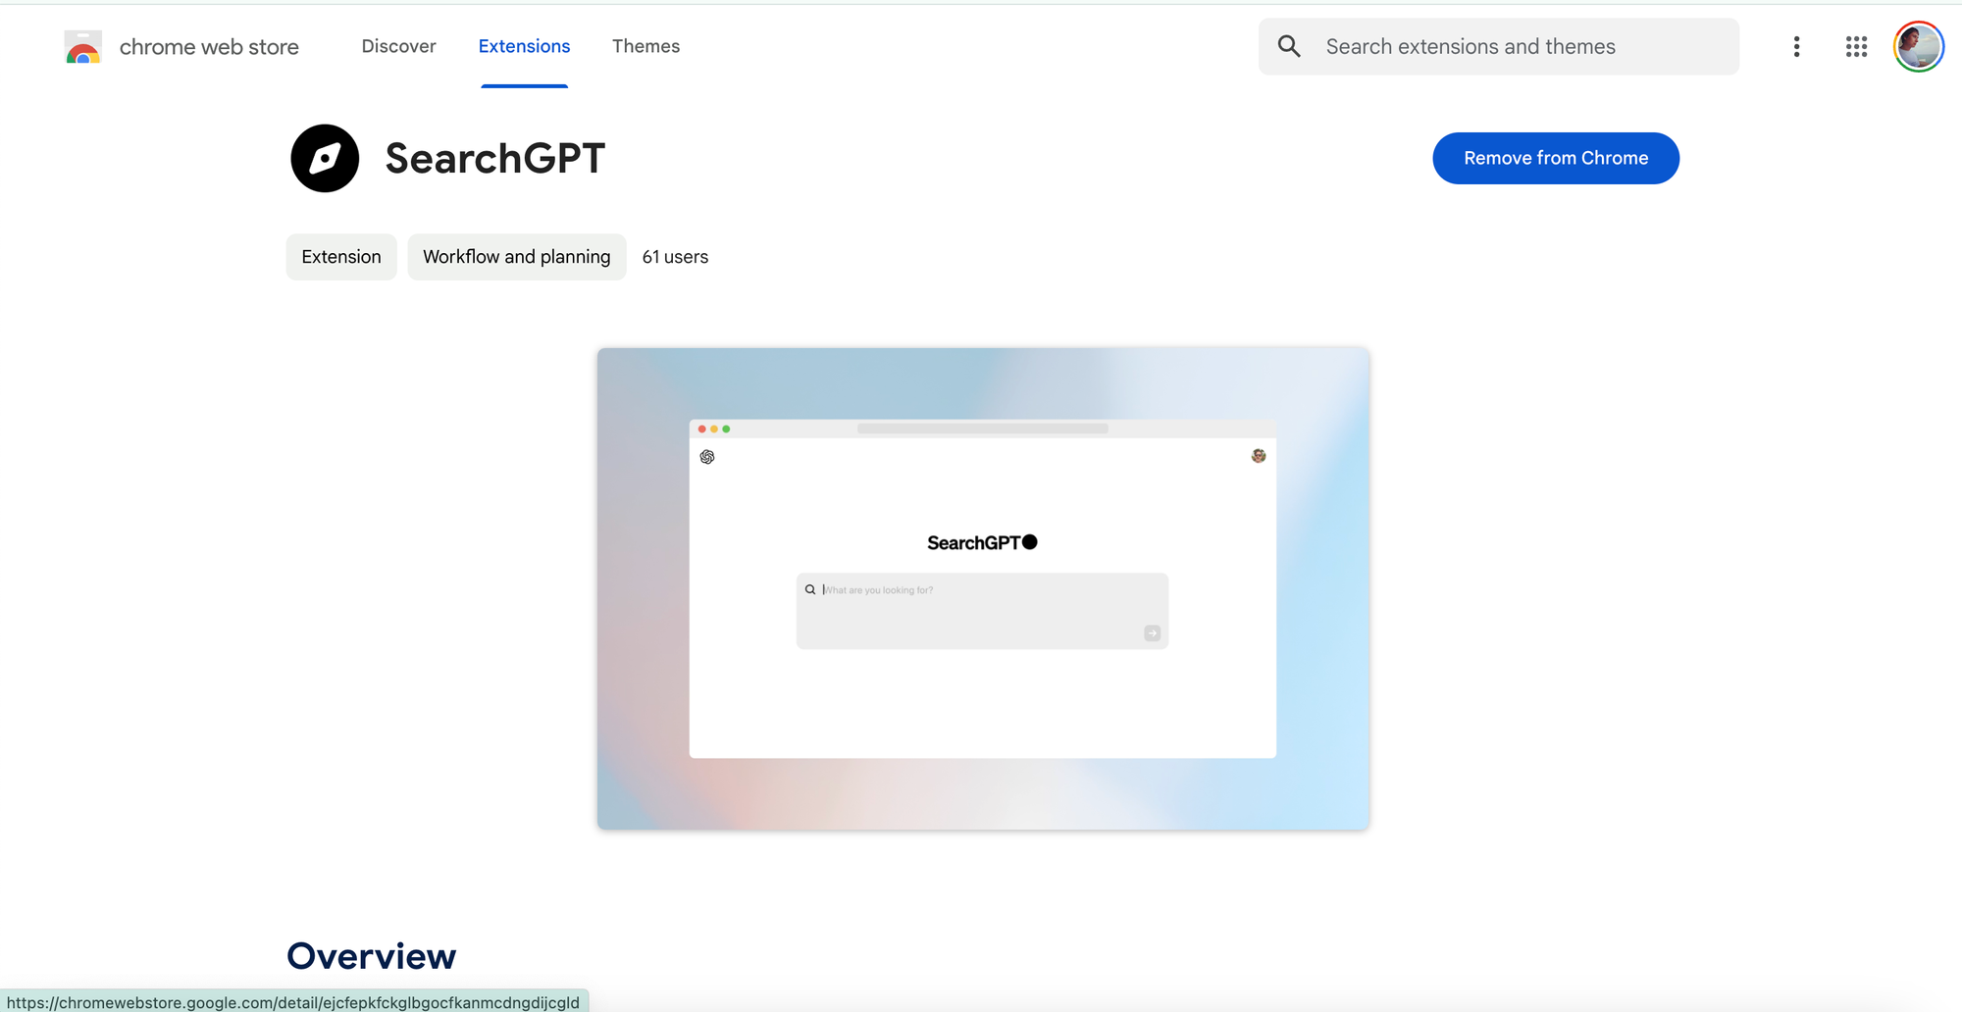Open the more options three-dot menu
Image resolution: width=1962 pixels, height=1012 pixels.
click(1796, 46)
